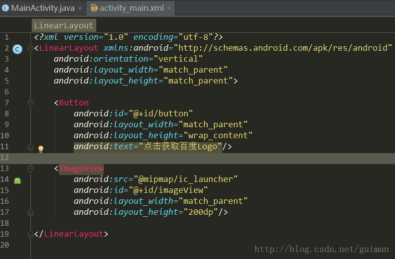Collapse the ImageView tag fold marker on line 13
Image resolution: width=395 pixels, height=259 pixels.
coord(30,169)
